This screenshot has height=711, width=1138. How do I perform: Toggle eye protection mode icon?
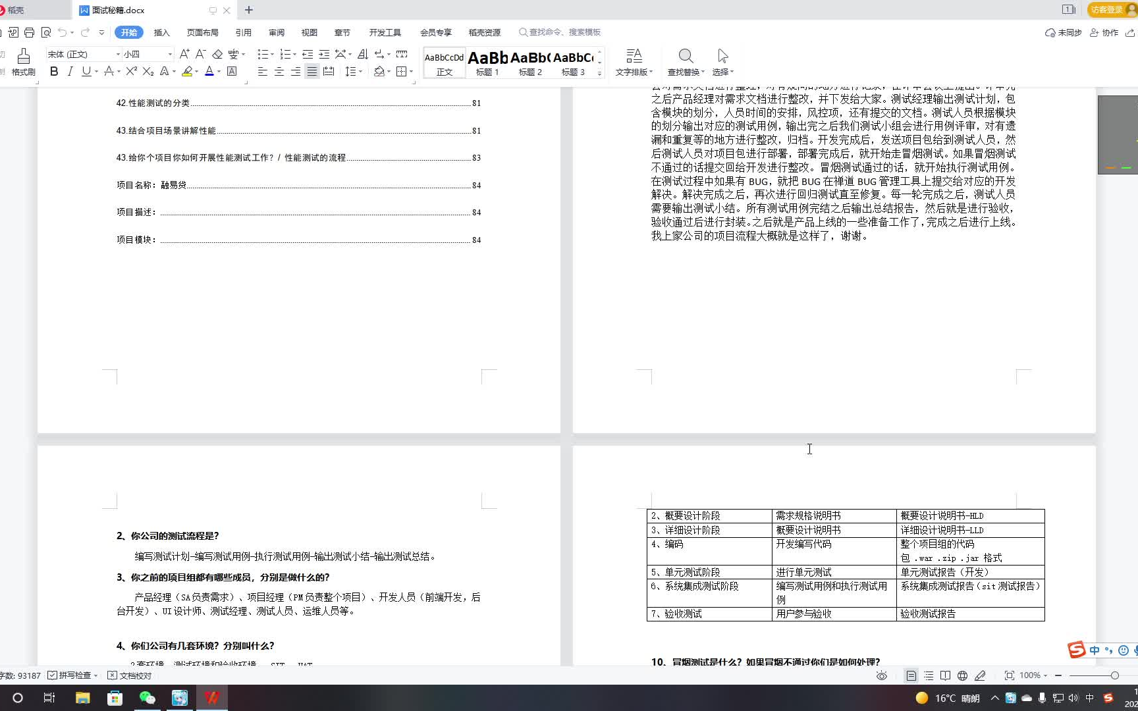click(x=882, y=675)
